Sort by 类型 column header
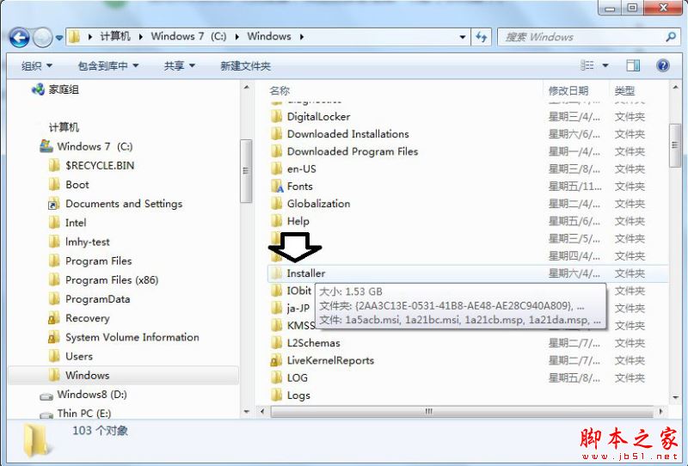This screenshot has width=688, height=466. point(624,91)
